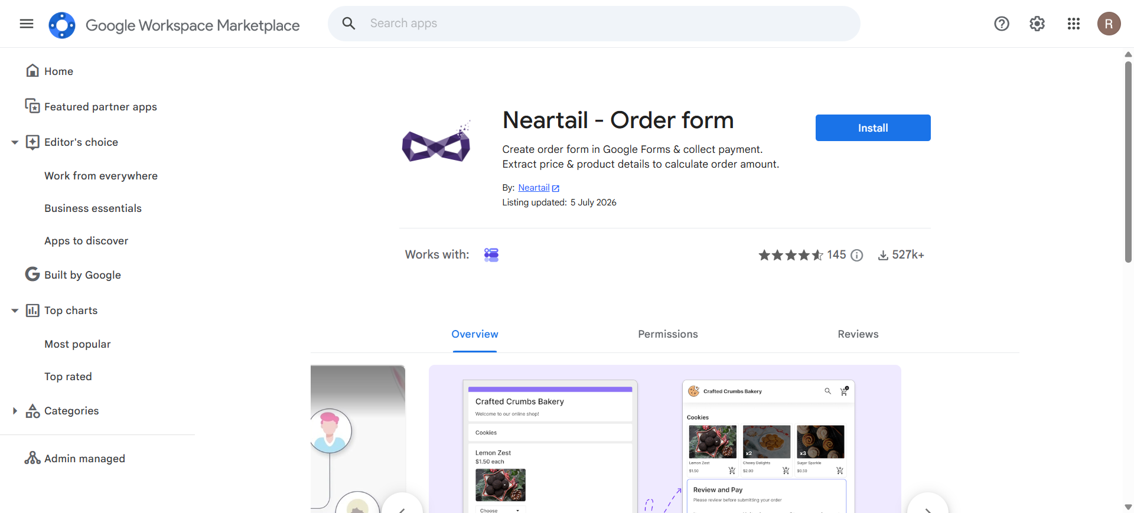Click the Neartail - Order form title
The width and height of the screenshot is (1134, 513).
(x=618, y=120)
